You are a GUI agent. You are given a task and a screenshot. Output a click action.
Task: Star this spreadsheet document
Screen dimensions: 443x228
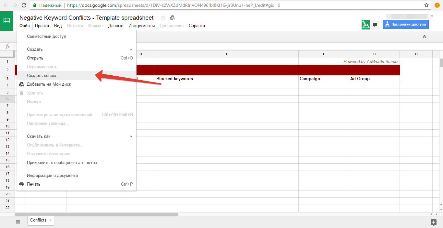pyautogui.click(x=163, y=18)
